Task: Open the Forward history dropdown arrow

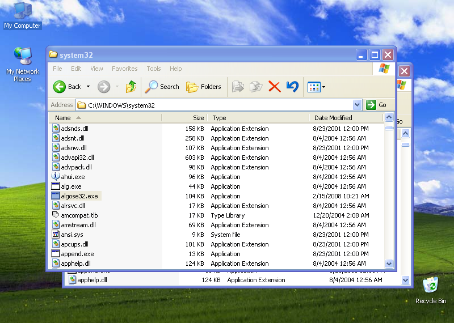Action: [117, 87]
